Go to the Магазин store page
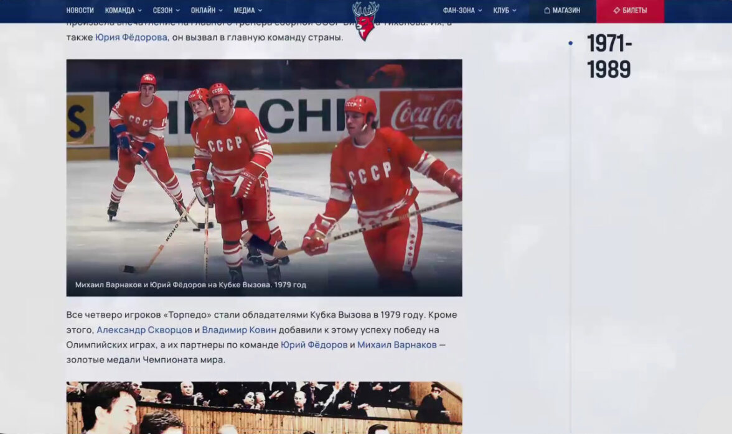Viewport: 732px width, 434px height. pyautogui.click(x=566, y=11)
